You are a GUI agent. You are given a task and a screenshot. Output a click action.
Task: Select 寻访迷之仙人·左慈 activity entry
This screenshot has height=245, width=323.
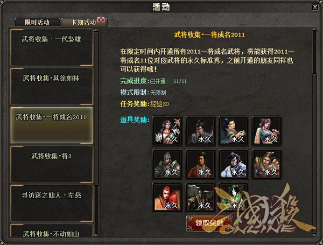pos(52,203)
